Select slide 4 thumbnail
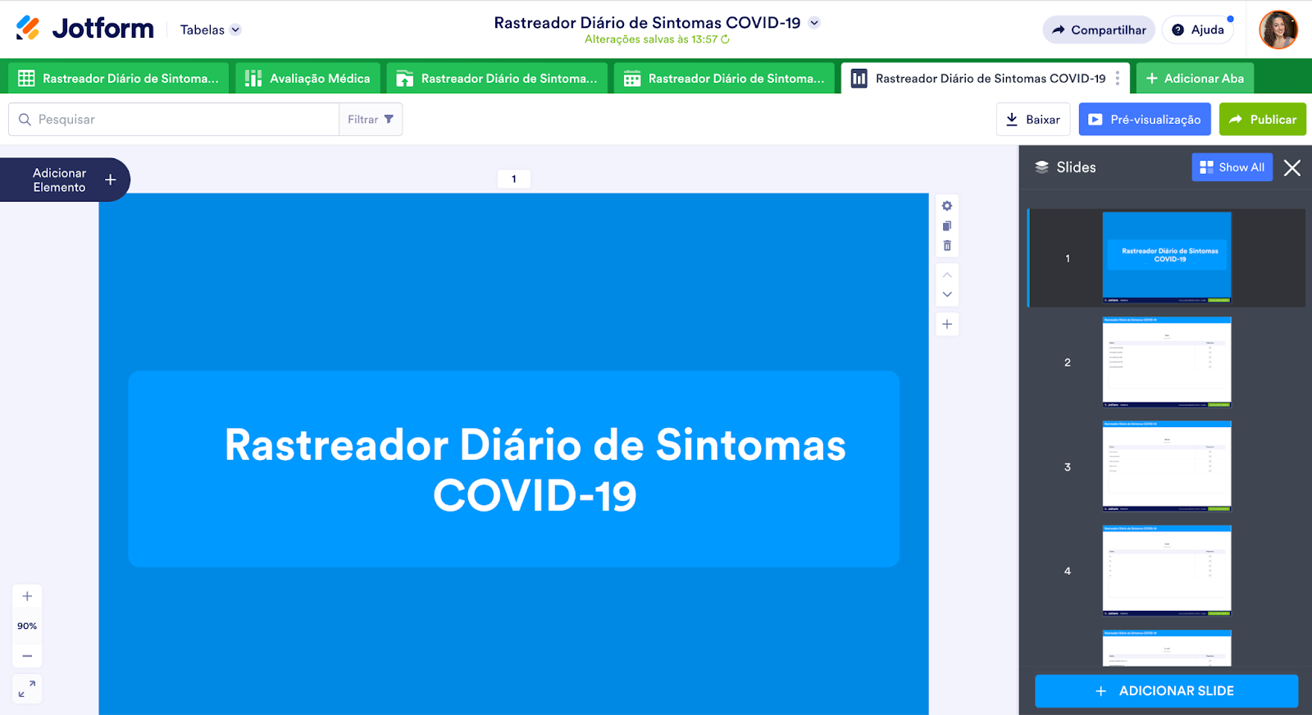1312x715 pixels. (x=1167, y=571)
